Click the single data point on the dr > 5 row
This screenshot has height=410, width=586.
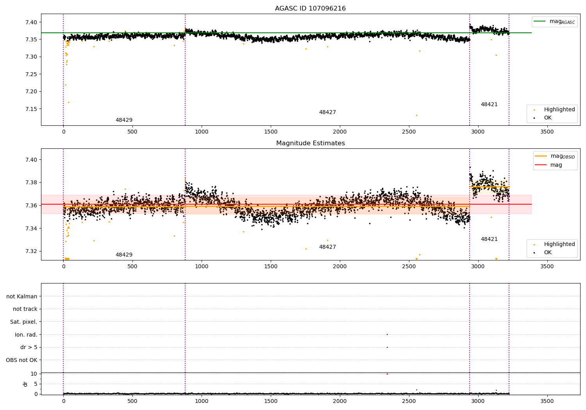tap(387, 348)
